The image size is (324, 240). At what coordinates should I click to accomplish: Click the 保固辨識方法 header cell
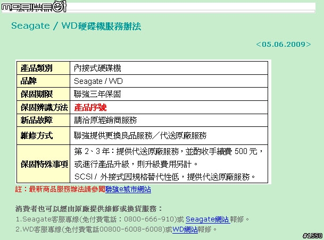click(44, 107)
